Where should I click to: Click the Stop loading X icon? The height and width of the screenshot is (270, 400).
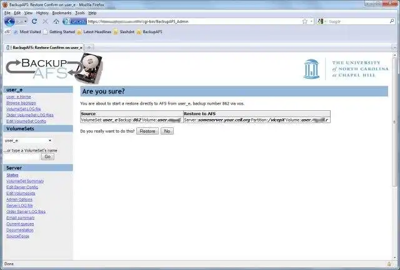45,21
